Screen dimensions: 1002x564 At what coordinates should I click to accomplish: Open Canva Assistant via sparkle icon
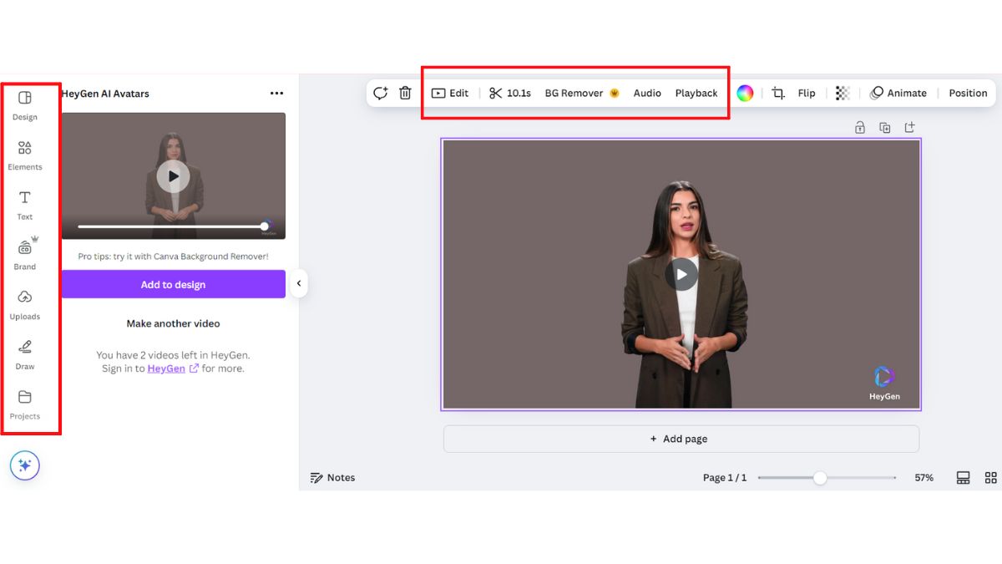[x=25, y=465]
